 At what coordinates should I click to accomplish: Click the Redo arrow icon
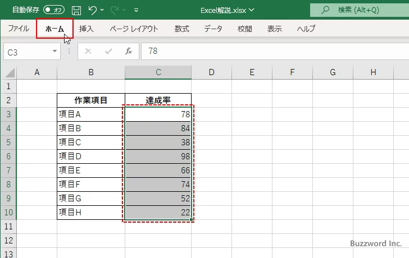pos(115,10)
